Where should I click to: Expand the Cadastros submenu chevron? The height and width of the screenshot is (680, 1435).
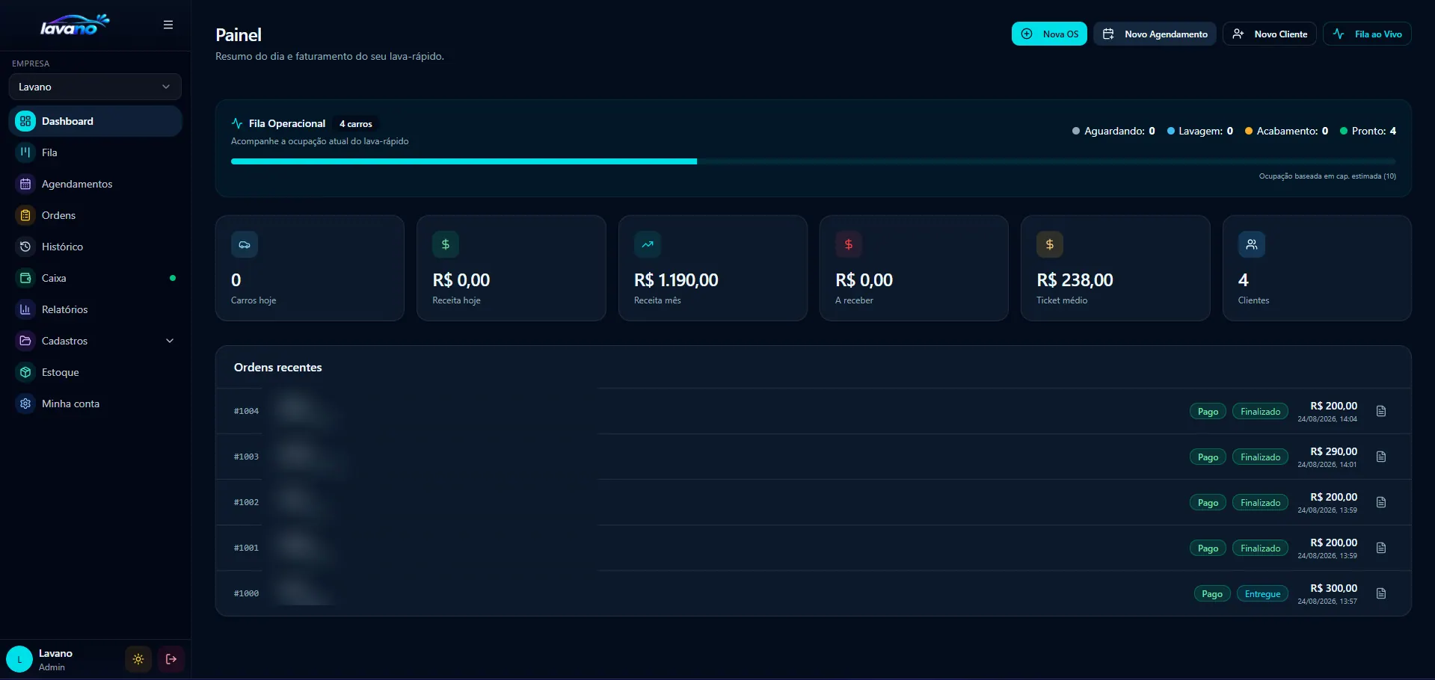pos(170,341)
